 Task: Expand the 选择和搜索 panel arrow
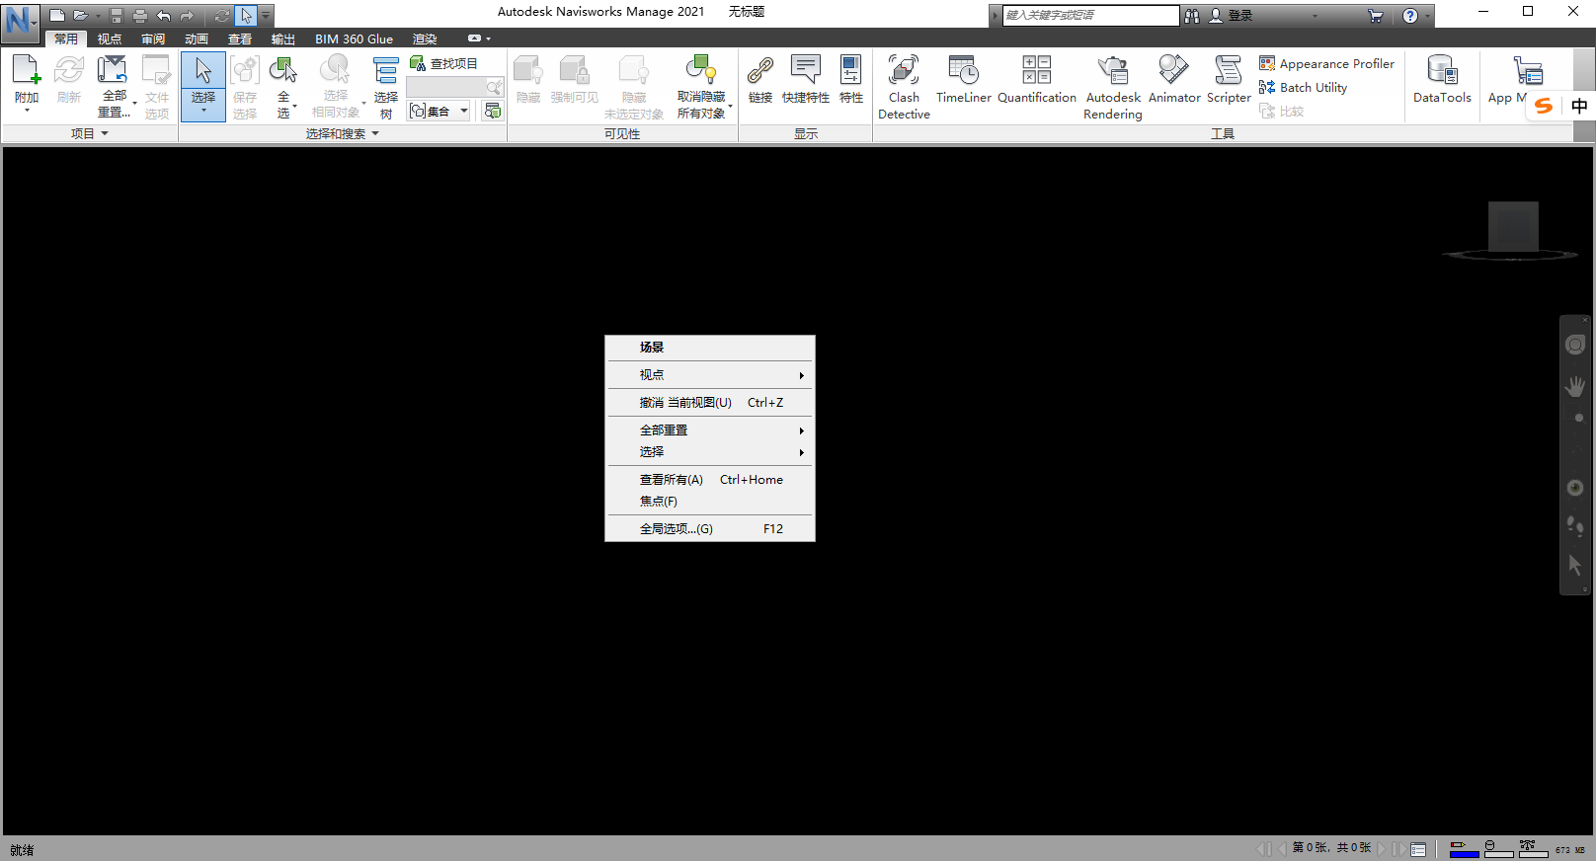pos(375,133)
